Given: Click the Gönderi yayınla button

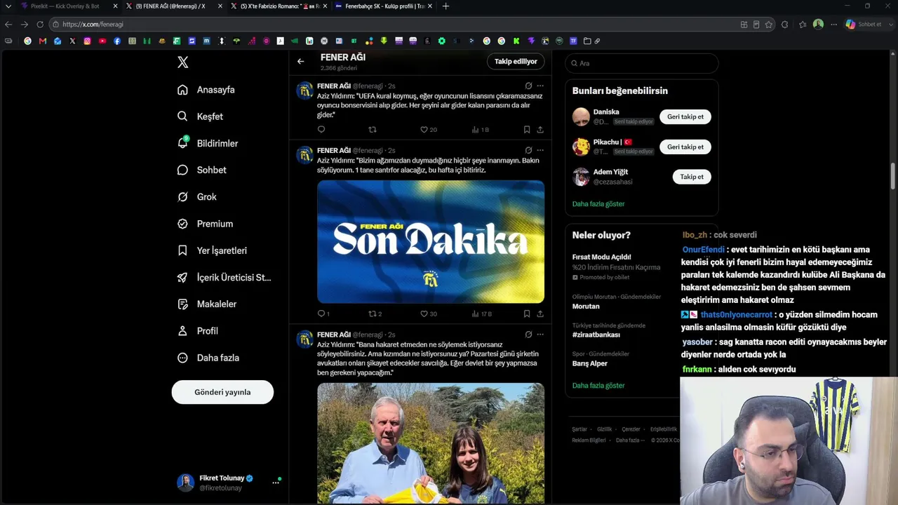Looking at the screenshot, I should point(222,392).
